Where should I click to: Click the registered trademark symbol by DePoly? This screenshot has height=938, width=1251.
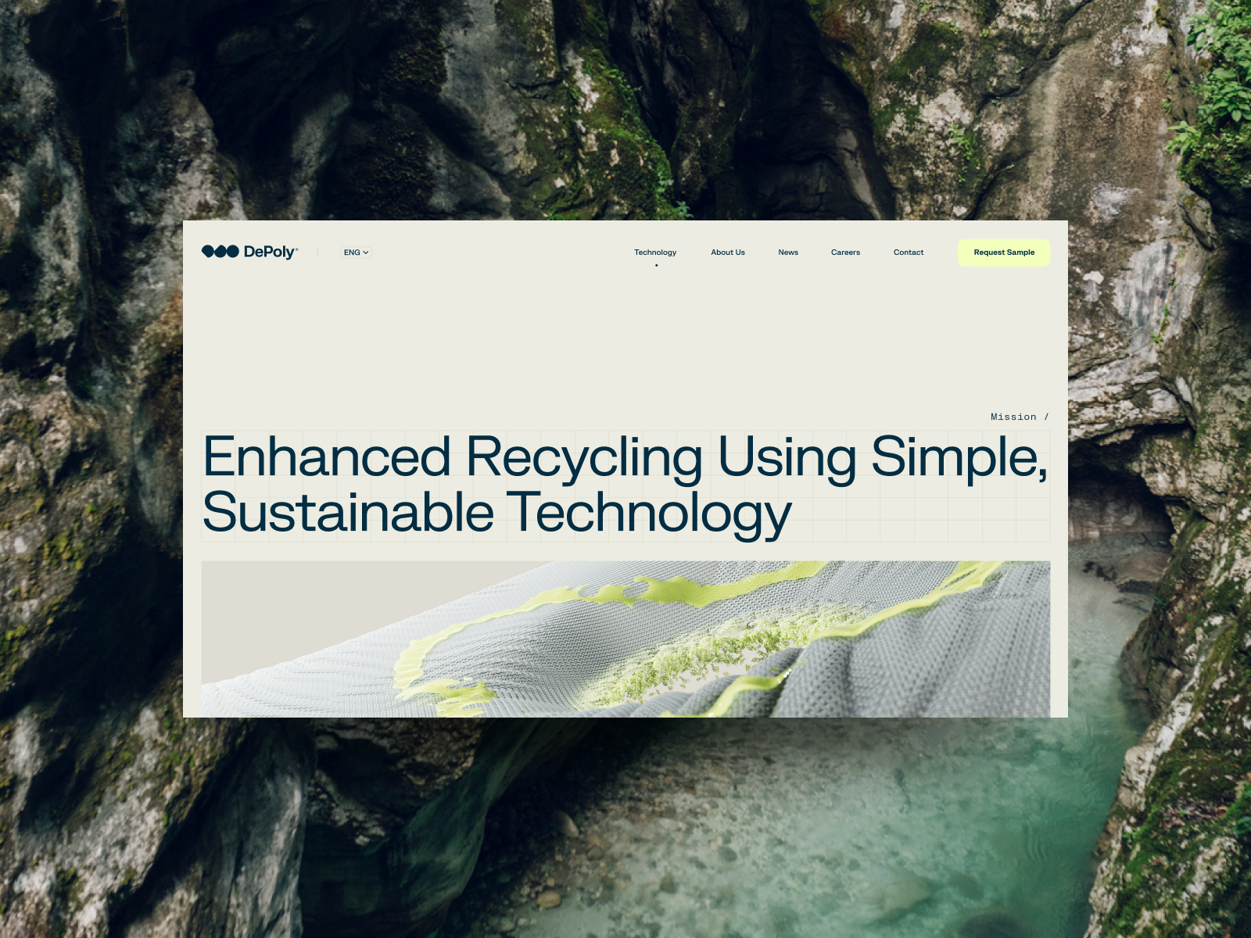pos(297,248)
